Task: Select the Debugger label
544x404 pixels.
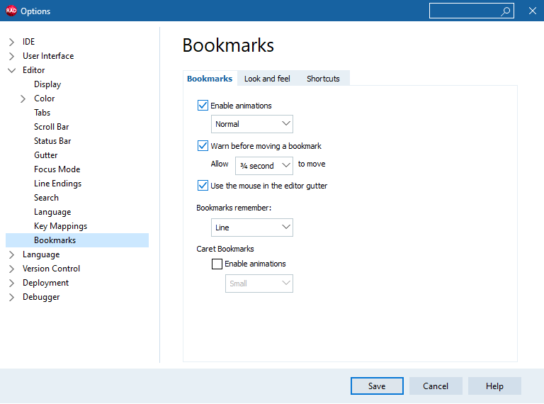Action: pos(41,297)
